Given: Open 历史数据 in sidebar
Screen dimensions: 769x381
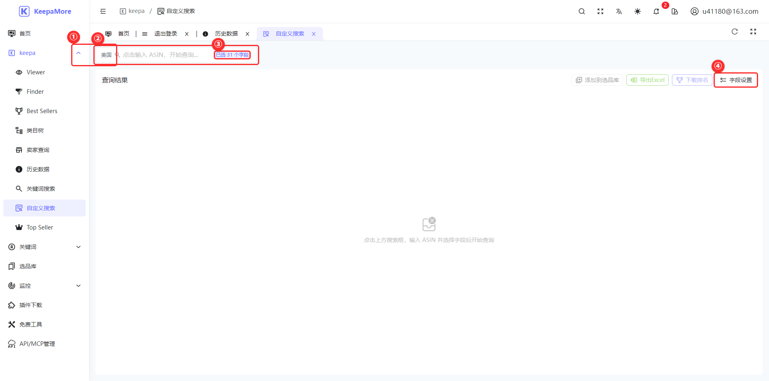Looking at the screenshot, I should pos(44,169).
